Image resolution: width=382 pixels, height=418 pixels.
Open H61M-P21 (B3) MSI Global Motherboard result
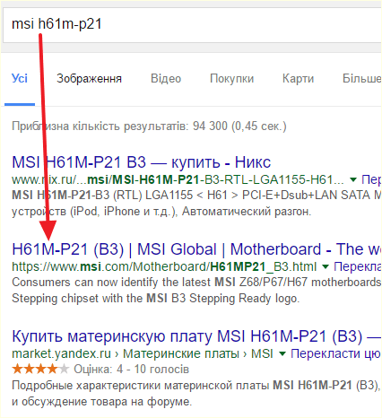(x=196, y=249)
